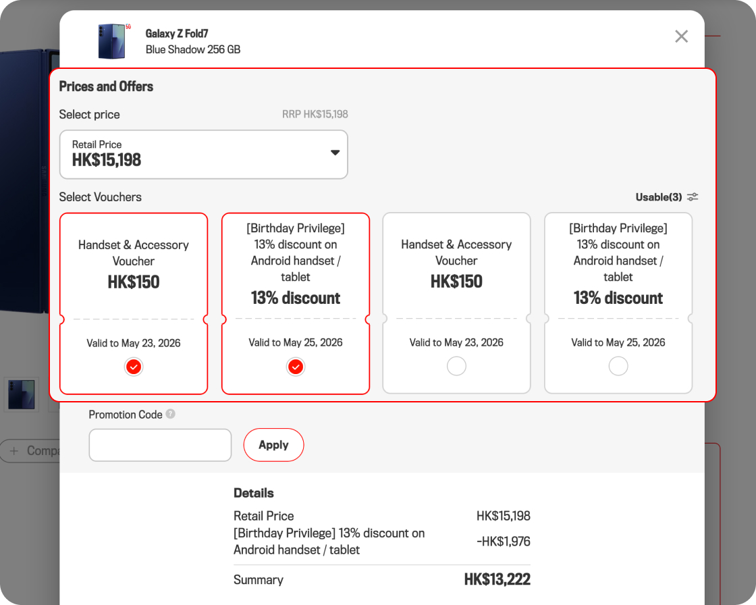Click the third voucher card's HK$150 amount
Viewport: 756px width, 605px height.
[456, 282]
